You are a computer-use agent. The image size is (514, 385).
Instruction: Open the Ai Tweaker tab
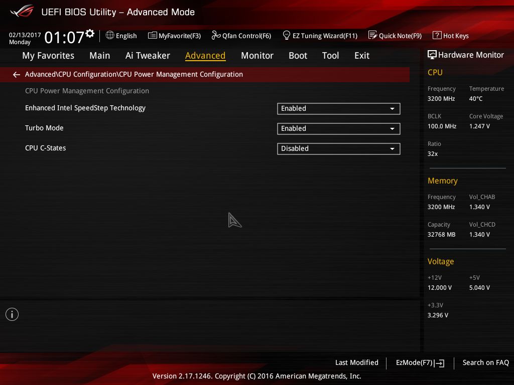[x=148, y=56]
